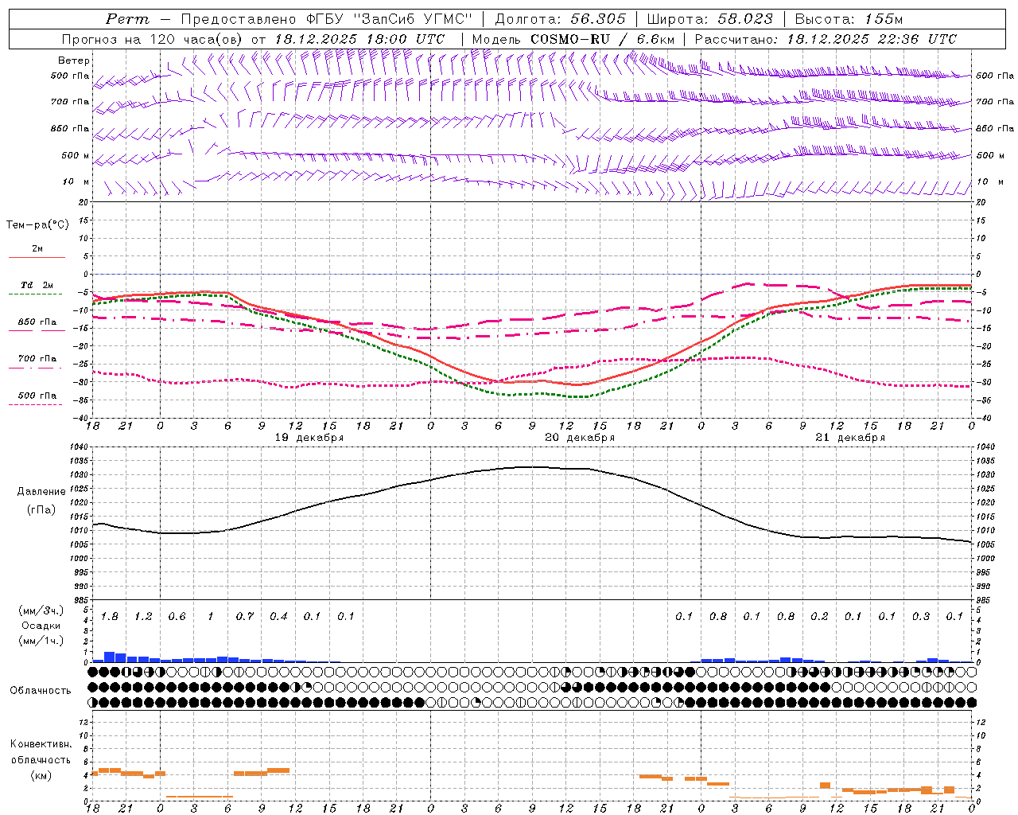The height and width of the screenshot is (815, 1018).
Task: Click the precipitation value "1.2"
Action: coord(143,617)
